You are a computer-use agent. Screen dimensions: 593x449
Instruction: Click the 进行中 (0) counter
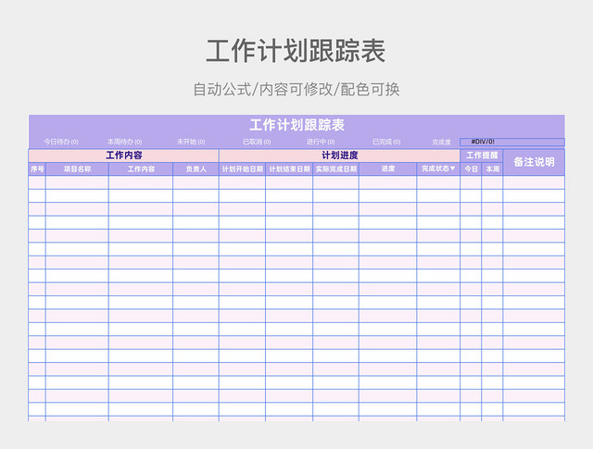click(x=321, y=142)
